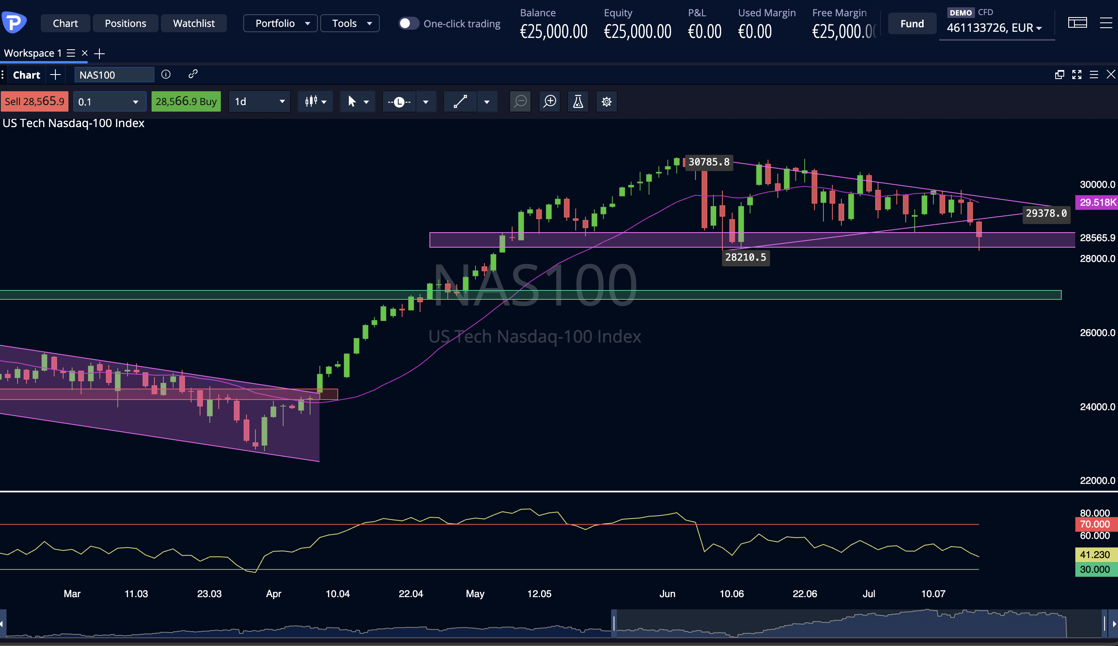Screen dimensions: 1118x646
Task: Click Sell 28,565.9 button
Action: click(x=35, y=101)
